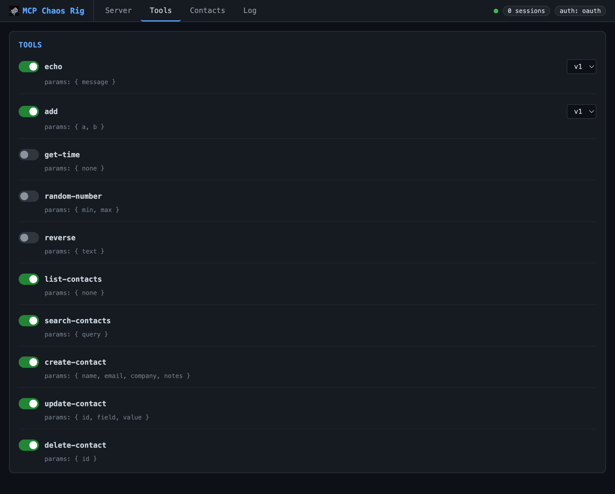
Task: Click the auth: oauth badge
Action: tap(580, 11)
